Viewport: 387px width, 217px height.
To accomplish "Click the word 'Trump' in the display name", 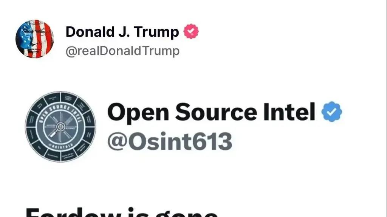I will coord(156,32).
